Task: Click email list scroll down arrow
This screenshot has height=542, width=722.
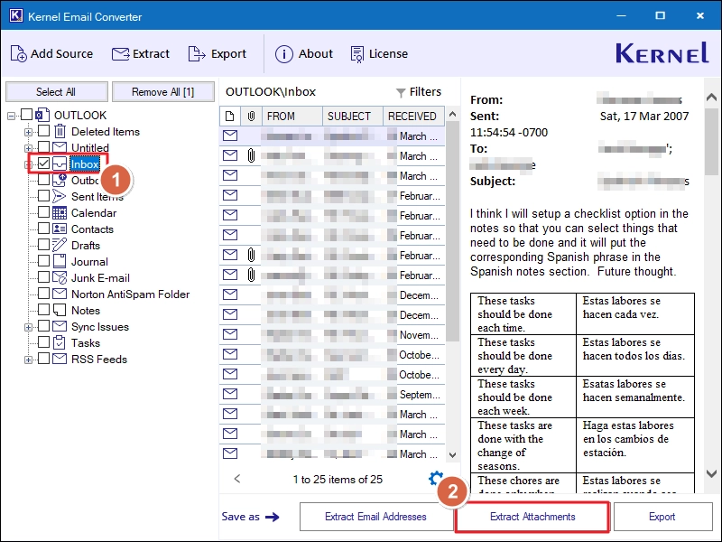Action: (453, 455)
